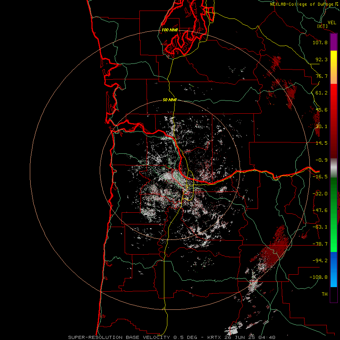340x340 pixels.
Task: Click the -32.0 velocity scale value
Action: tap(320, 194)
